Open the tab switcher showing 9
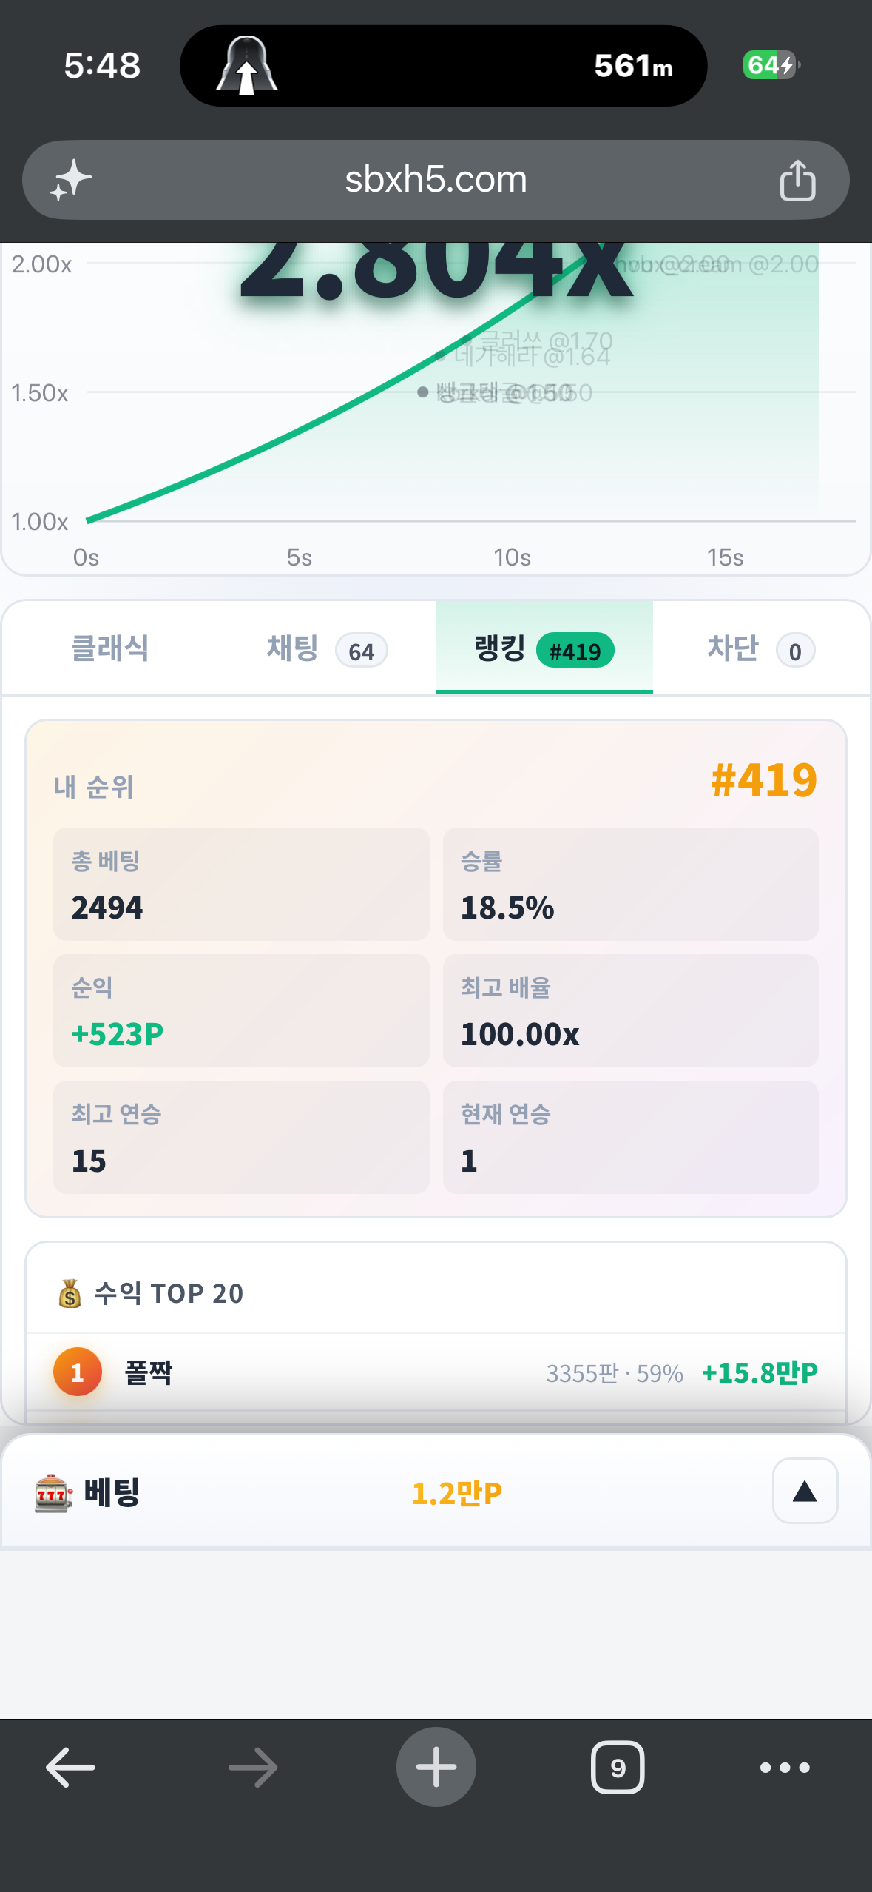The image size is (872, 1892). coord(618,1768)
